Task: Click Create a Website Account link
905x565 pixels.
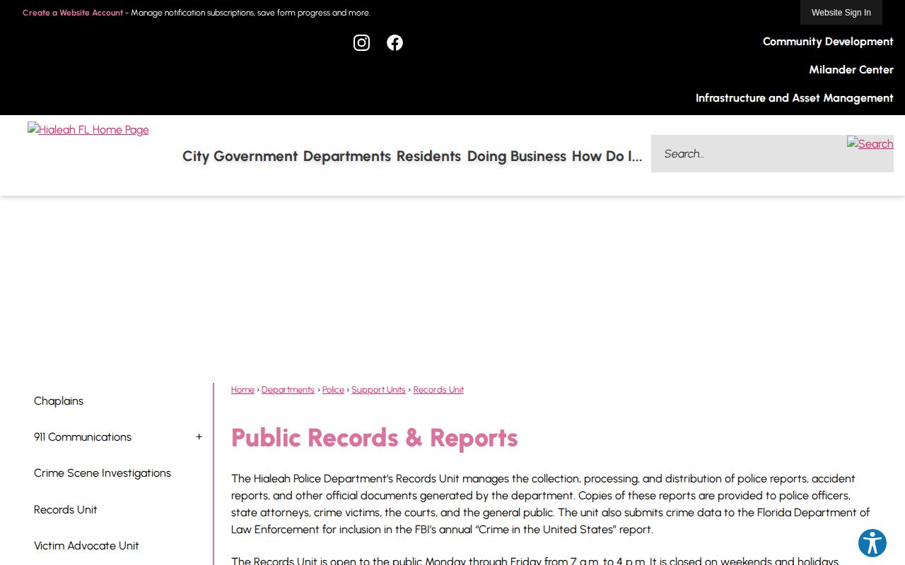Action: tap(73, 13)
